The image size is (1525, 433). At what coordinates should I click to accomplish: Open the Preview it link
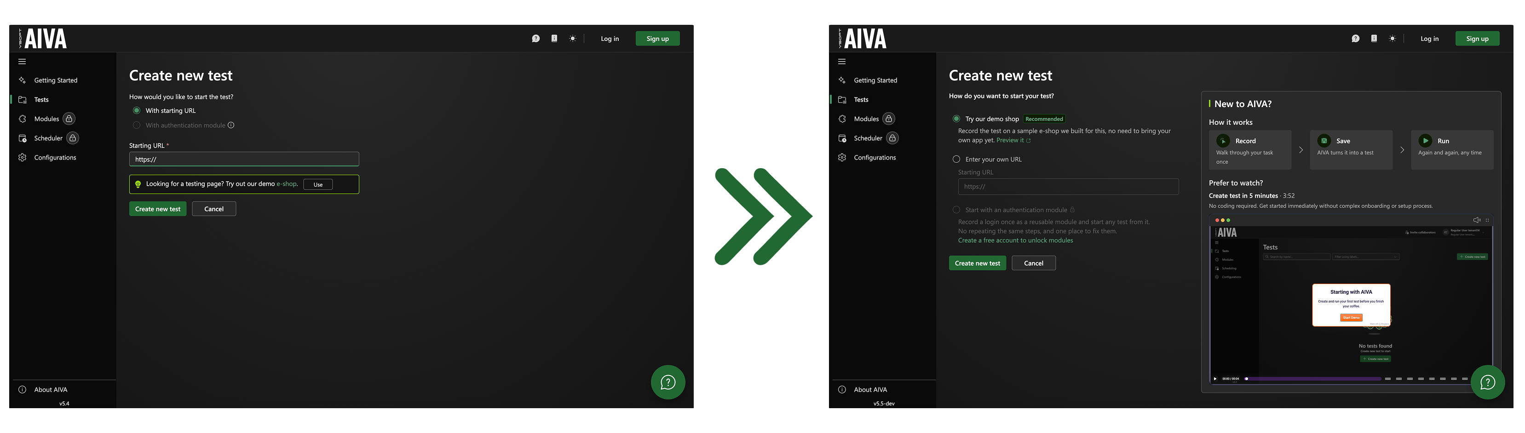1013,140
